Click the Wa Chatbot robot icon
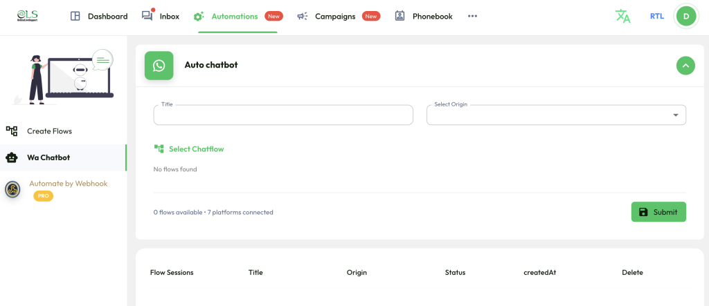The height and width of the screenshot is (306, 709). point(12,157)
